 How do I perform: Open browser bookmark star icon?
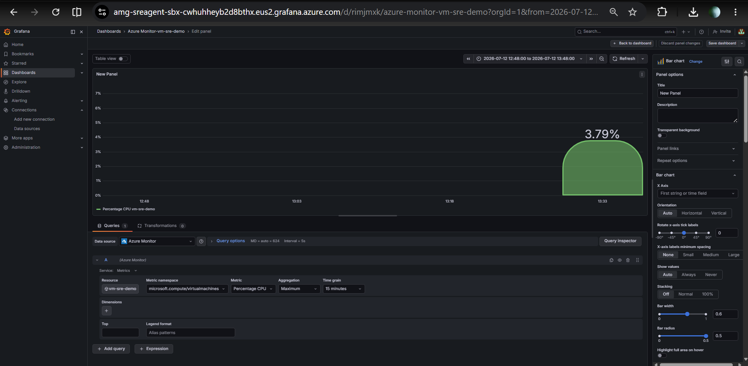633,12
